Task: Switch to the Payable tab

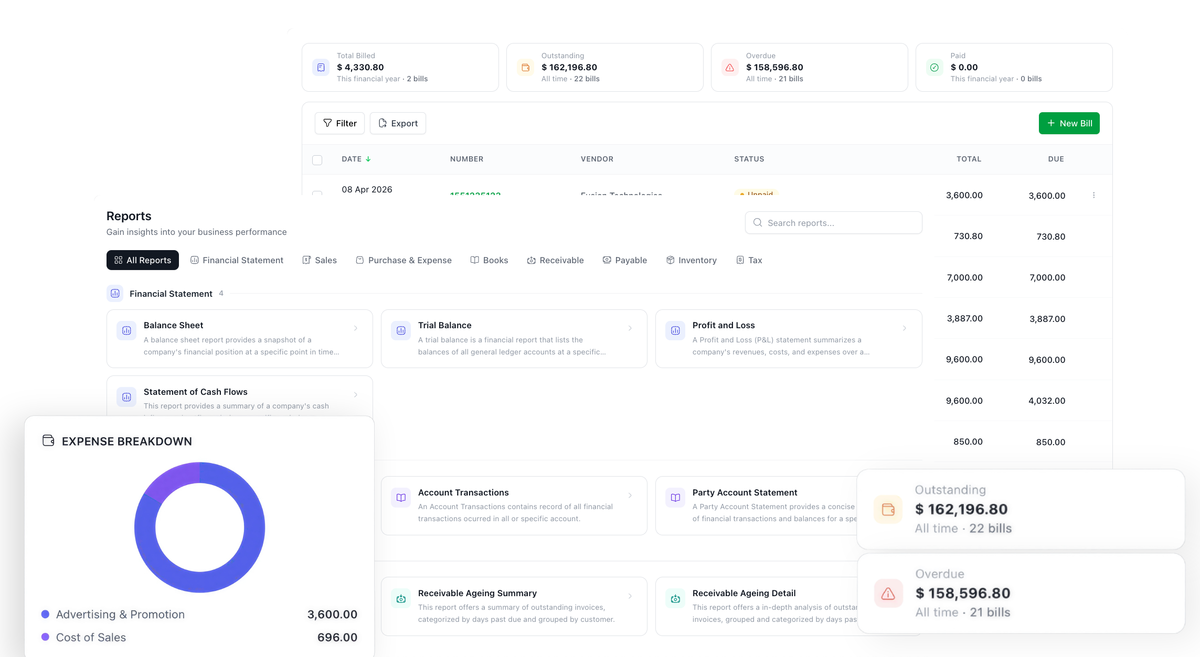Action: click(625, 260)
